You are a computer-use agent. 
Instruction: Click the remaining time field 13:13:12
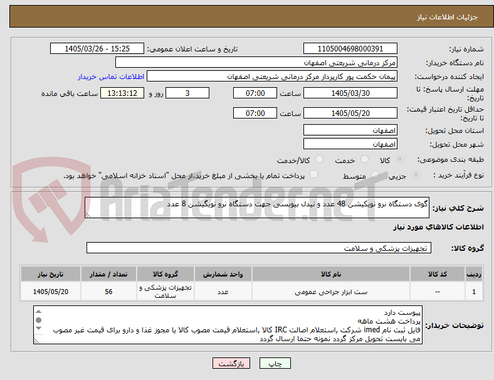point(122,93)
